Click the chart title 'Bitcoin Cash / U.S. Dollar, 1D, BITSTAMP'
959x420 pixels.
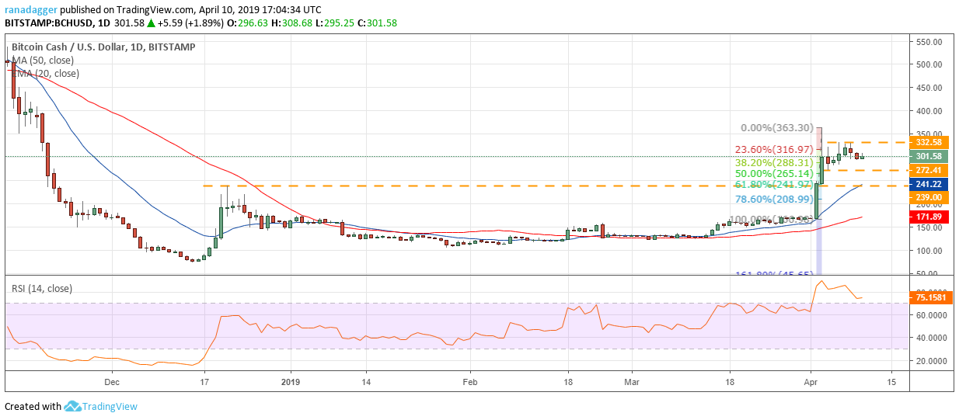(103, 47)
